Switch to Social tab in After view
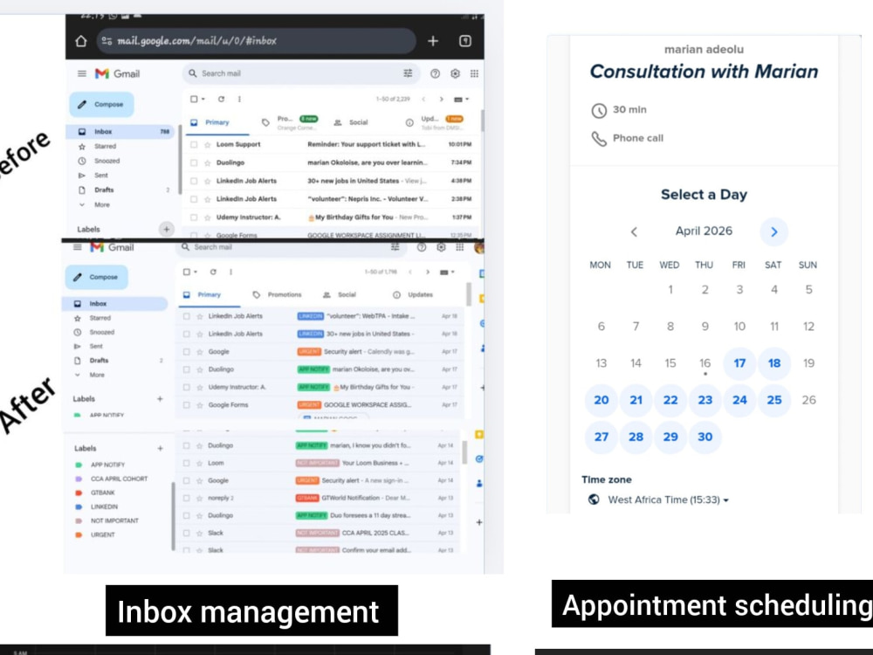This screenshot has height=655, width=873. pyautogui.click(x=340, y=294)
